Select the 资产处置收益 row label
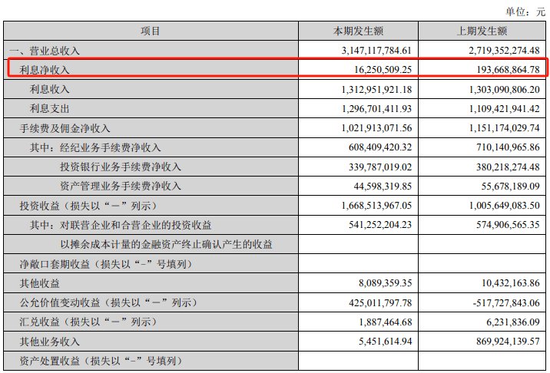Viewport: 550px width, 373px height. (101, 361)
